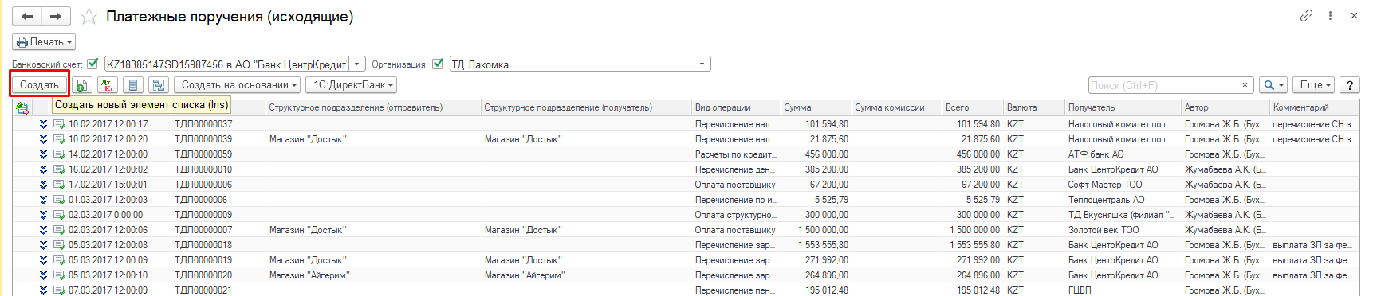1373x296 pixels.
Task: Open the Еще menu
Action: [x=1315, y=85]
